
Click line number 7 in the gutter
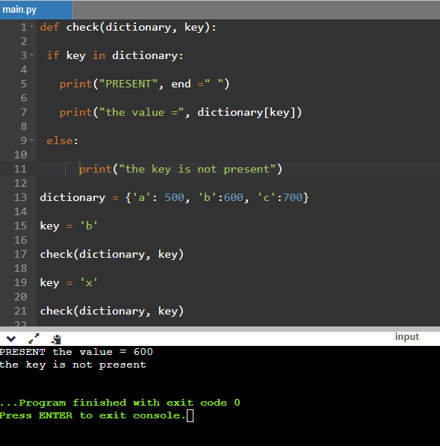(x=24, y=112)
